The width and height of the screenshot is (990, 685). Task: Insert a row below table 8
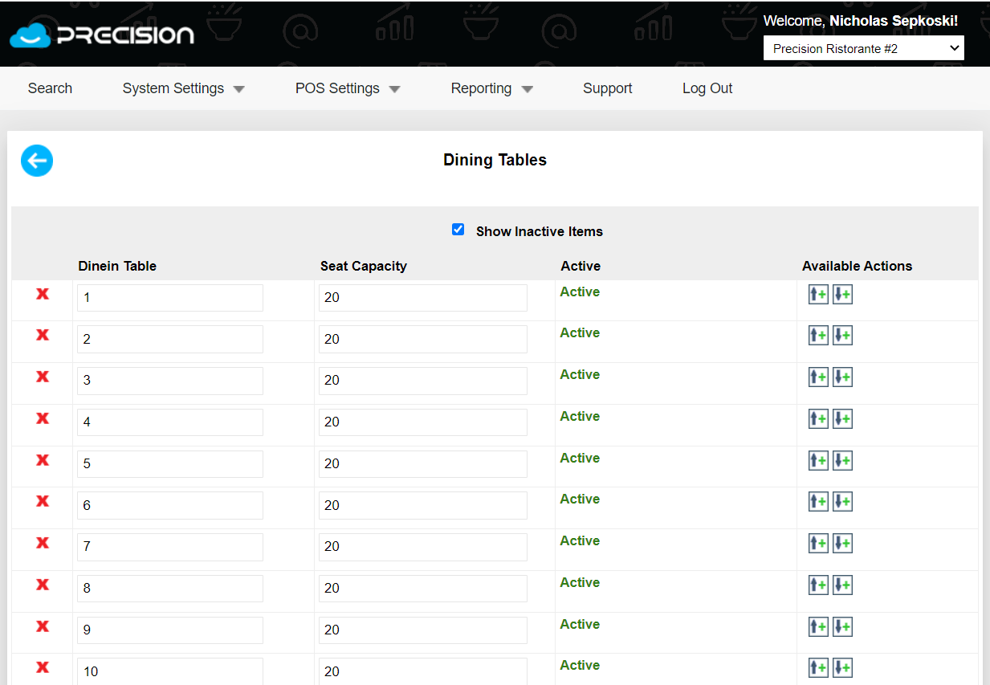click(842, 585)
